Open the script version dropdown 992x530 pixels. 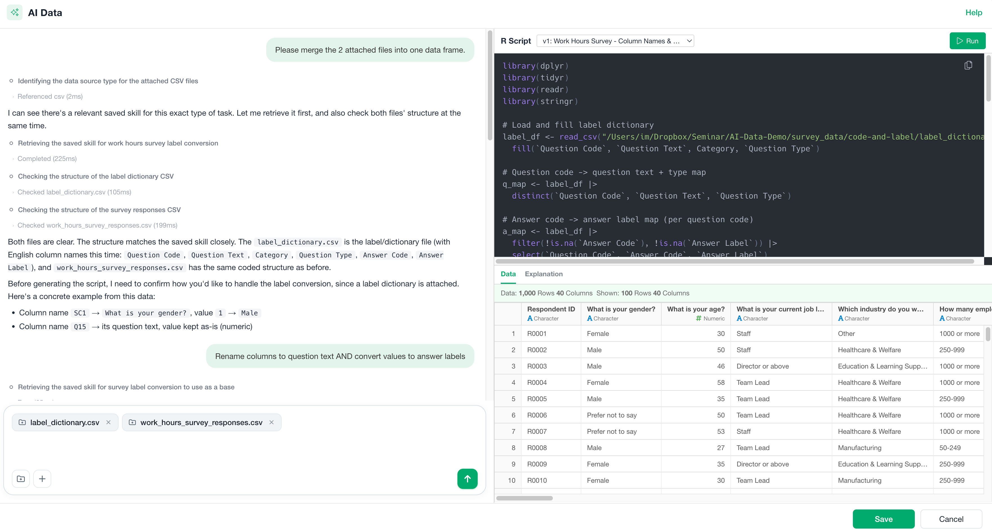[x=615, y=41]
